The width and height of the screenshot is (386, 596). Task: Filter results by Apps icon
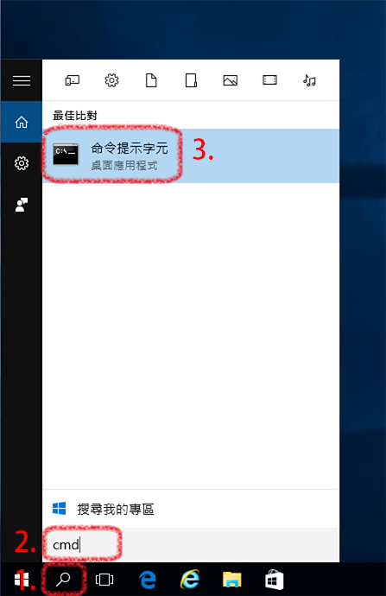[73, 80]
